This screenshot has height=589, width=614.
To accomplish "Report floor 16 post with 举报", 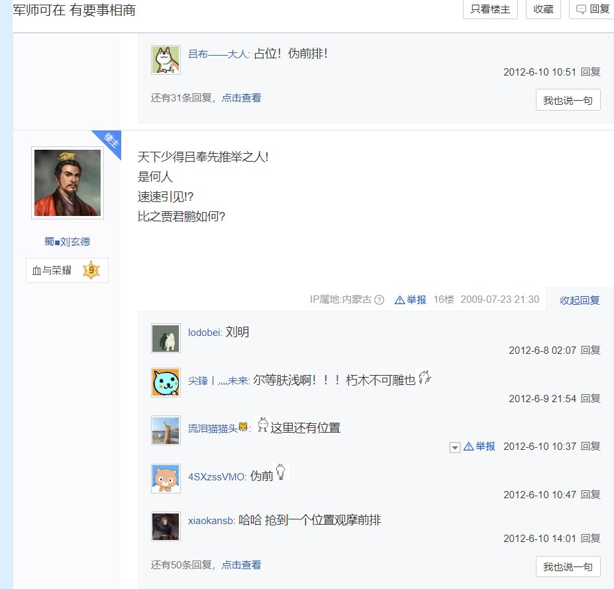I will pyautogui.click(x=411, y=299).
